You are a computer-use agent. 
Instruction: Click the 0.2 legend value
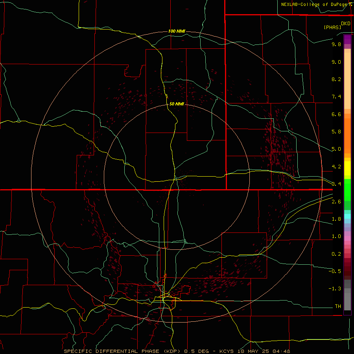(336, 254)
